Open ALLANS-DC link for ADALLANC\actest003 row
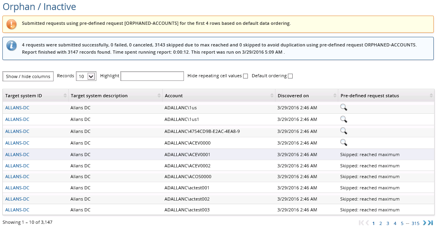Image resolution: width=437 pixels, height=229 pixels. pos(17,210)
